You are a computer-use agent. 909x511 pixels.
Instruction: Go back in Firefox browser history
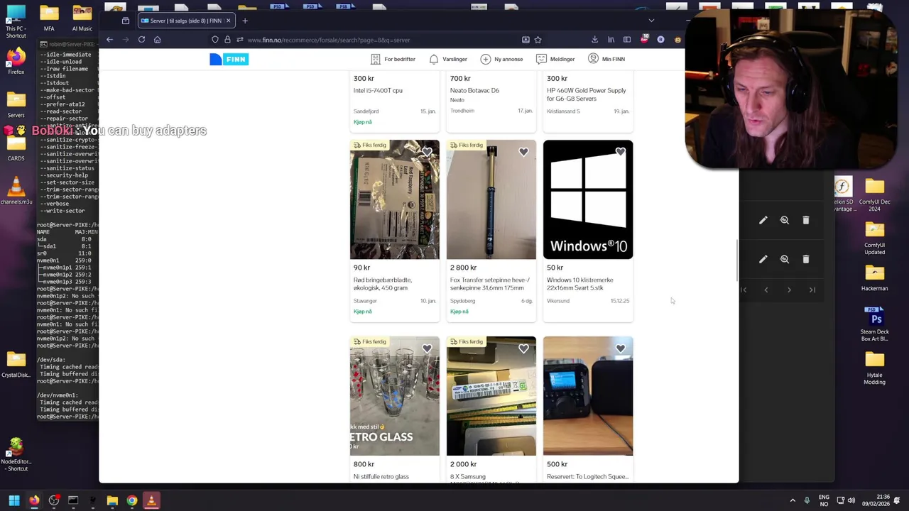tap(109, 40)
